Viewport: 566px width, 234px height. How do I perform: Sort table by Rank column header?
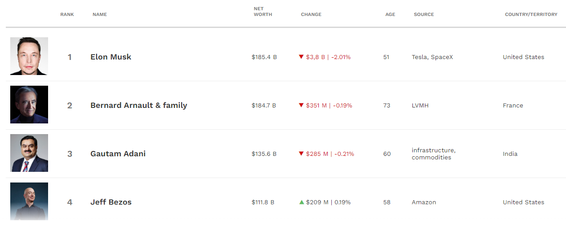[67, 15]
